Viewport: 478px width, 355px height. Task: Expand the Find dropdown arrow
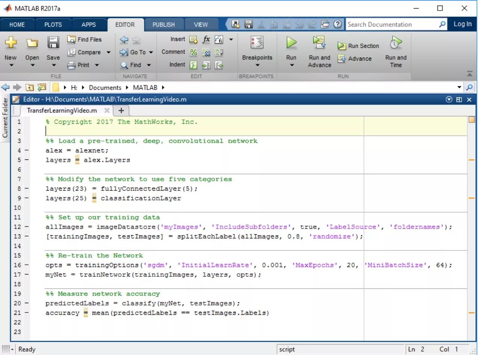click(x=148, y=65)
